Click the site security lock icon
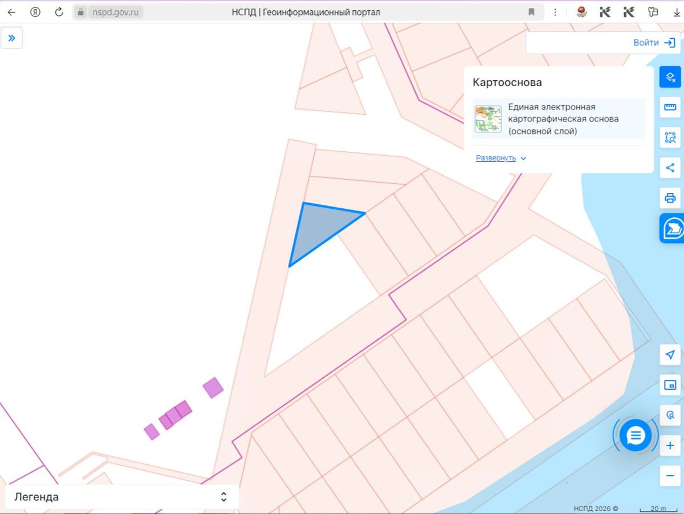Image resolution: width=684 pixels, height=514 pixels. pos(81,12)
